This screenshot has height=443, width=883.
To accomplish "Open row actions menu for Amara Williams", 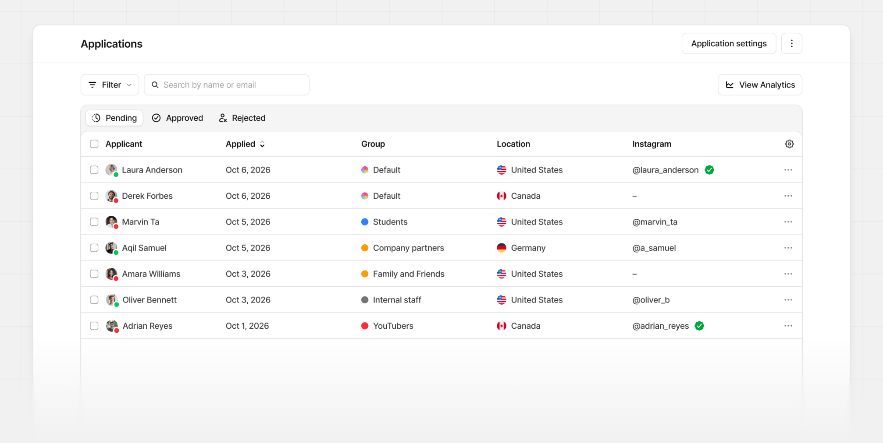I will click(x=788, y=274).
